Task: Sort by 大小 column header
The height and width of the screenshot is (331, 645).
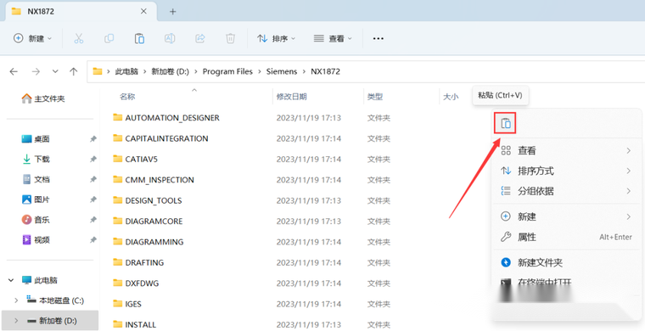Action: pyautogui.click(x=451, y=97)
